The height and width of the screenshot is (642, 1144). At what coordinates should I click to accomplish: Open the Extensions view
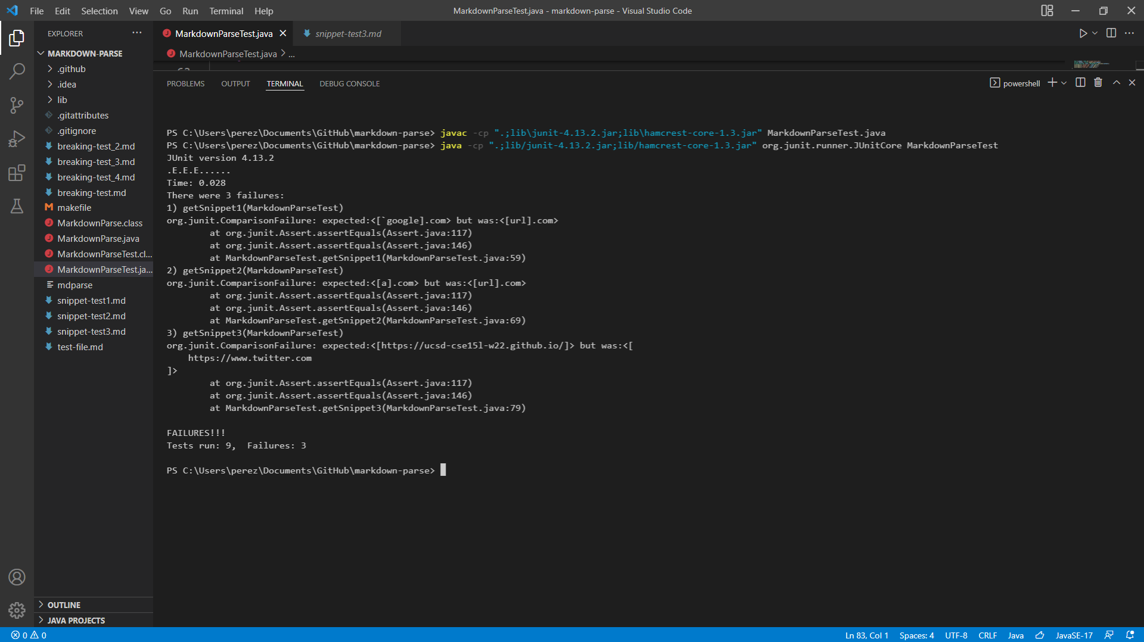click(17, 173)
